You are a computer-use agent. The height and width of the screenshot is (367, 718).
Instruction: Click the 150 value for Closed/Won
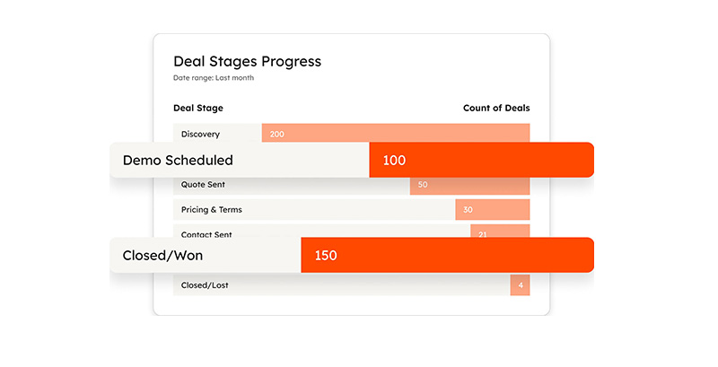coord(326,256)
